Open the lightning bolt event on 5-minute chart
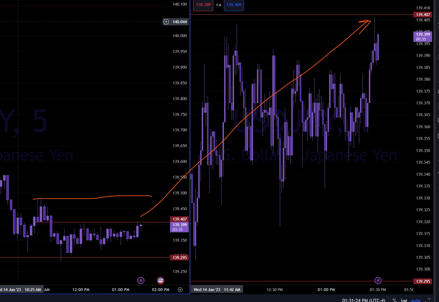439x302 pixels. point(141,280)
